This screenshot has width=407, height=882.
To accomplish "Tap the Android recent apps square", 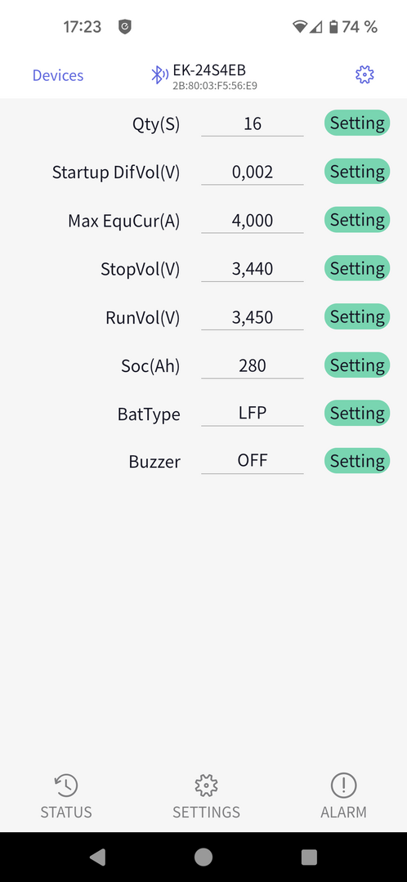I will 309,857.
